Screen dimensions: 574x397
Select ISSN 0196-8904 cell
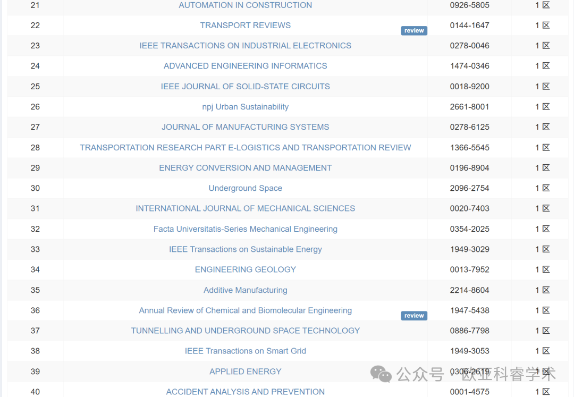coord(470,168)
